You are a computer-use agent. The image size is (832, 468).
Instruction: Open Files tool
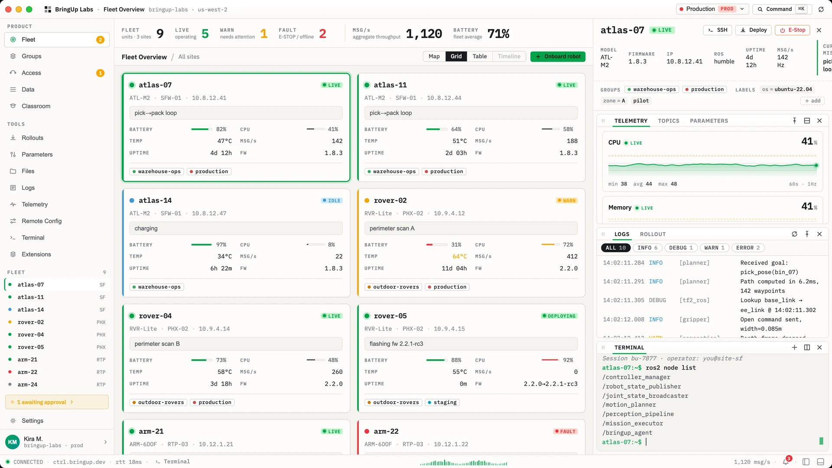[57, 171]
